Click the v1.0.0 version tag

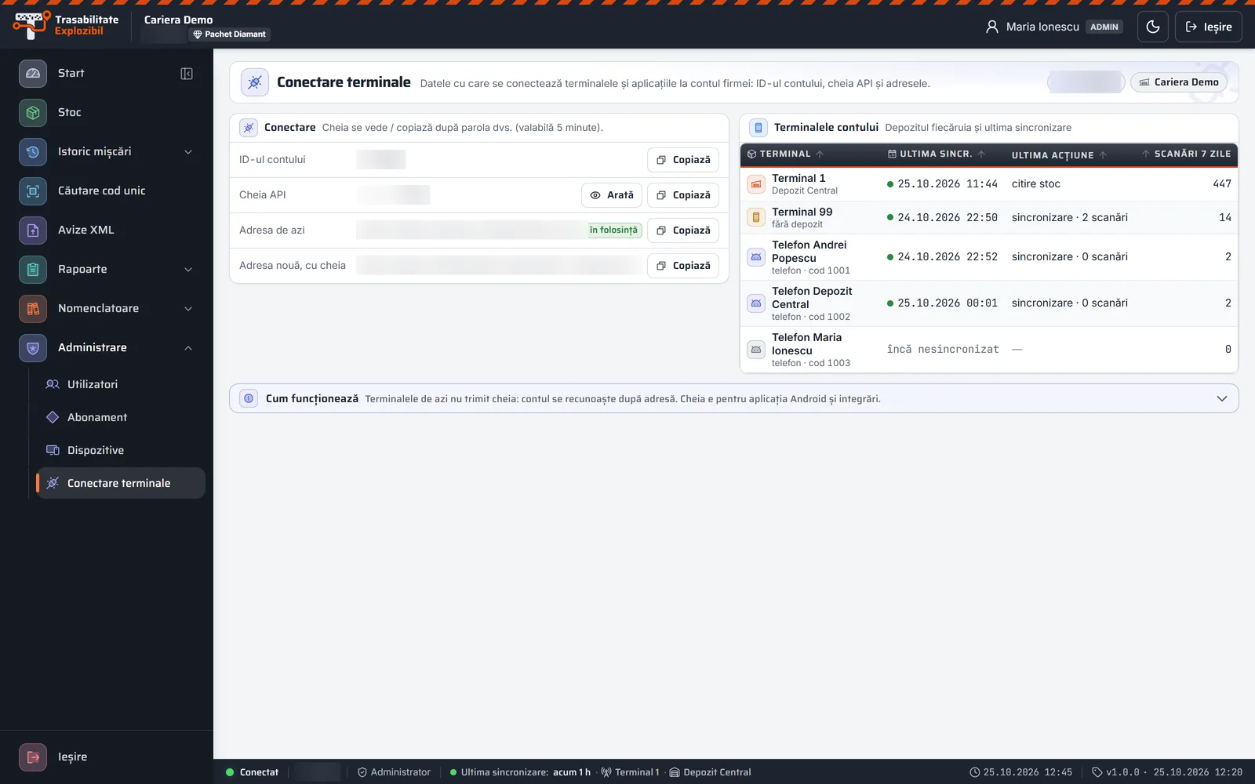(1115, 772)
